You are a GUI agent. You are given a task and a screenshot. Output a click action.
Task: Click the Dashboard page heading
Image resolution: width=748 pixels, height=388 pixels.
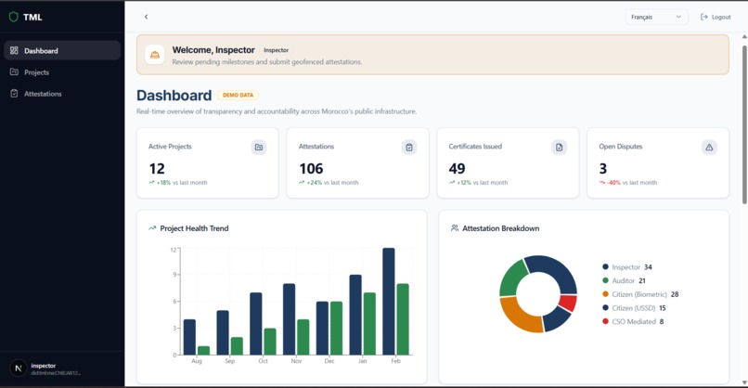click(174, 95)
